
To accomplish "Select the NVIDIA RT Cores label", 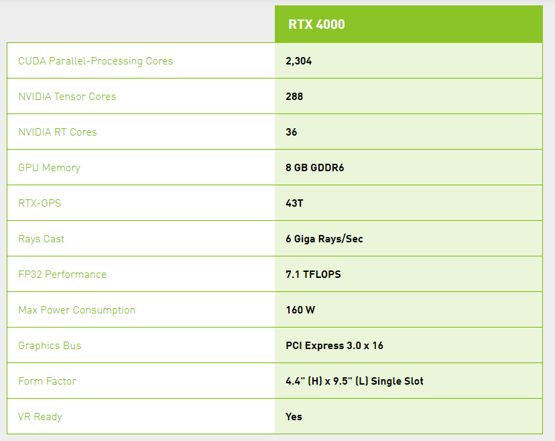I will (58, 132).
